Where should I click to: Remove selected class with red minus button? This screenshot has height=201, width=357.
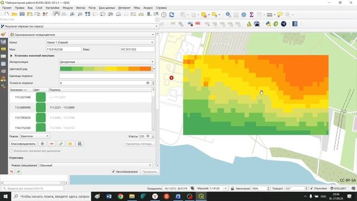pyautogui.click(x=52, y=144)
